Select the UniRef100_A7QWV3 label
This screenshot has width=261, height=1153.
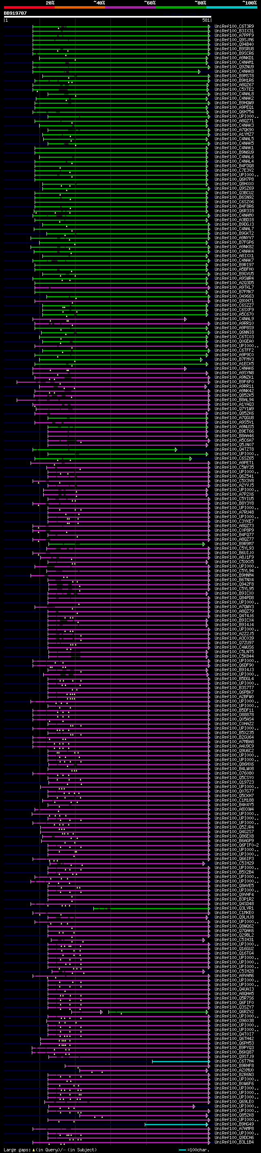(234, 607)
